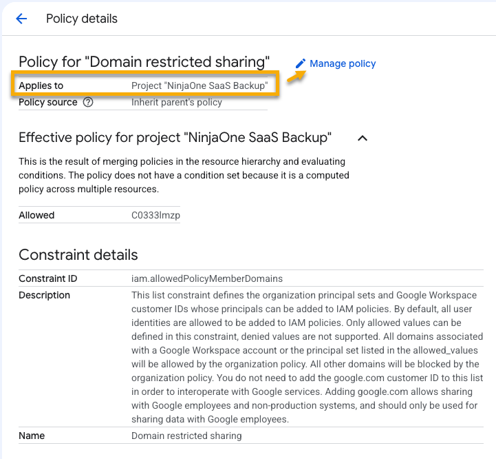
Task: Click the Constraint ID label
Action: (47, 278)
